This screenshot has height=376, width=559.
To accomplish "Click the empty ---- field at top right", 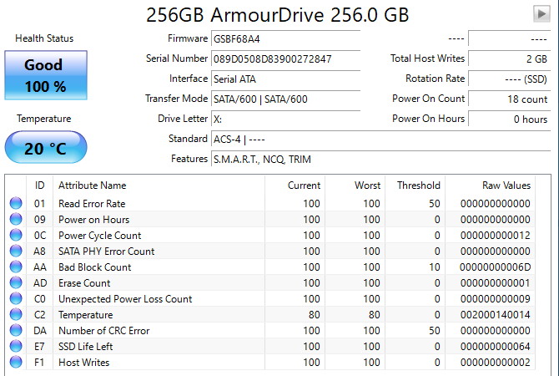I will pyautogui.click(x=510, y=38).
